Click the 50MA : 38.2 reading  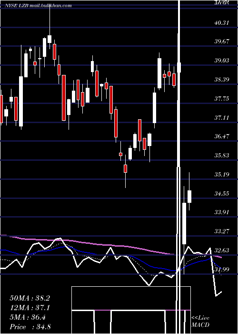click(30, 298)
